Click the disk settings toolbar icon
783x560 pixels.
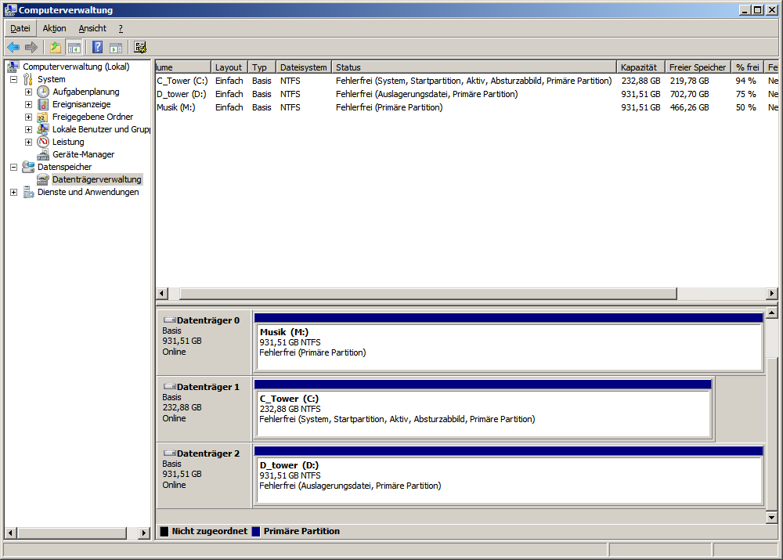(140, 48)
